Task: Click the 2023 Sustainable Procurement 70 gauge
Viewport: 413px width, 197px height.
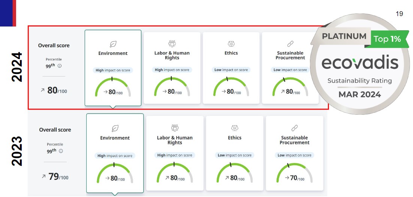Action: click(x=295, y=173)
